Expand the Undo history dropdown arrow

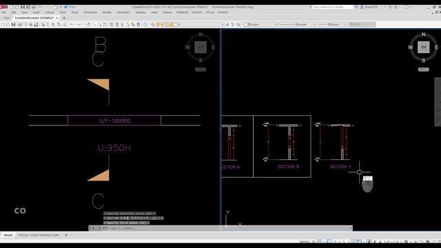75,25
